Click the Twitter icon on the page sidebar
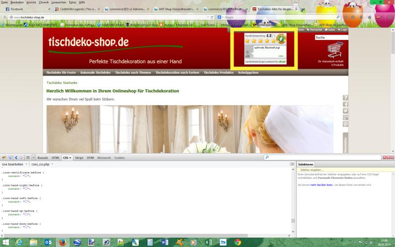Image resolution: width=395 pixels, height=247 pixels. tap(345, 111)
